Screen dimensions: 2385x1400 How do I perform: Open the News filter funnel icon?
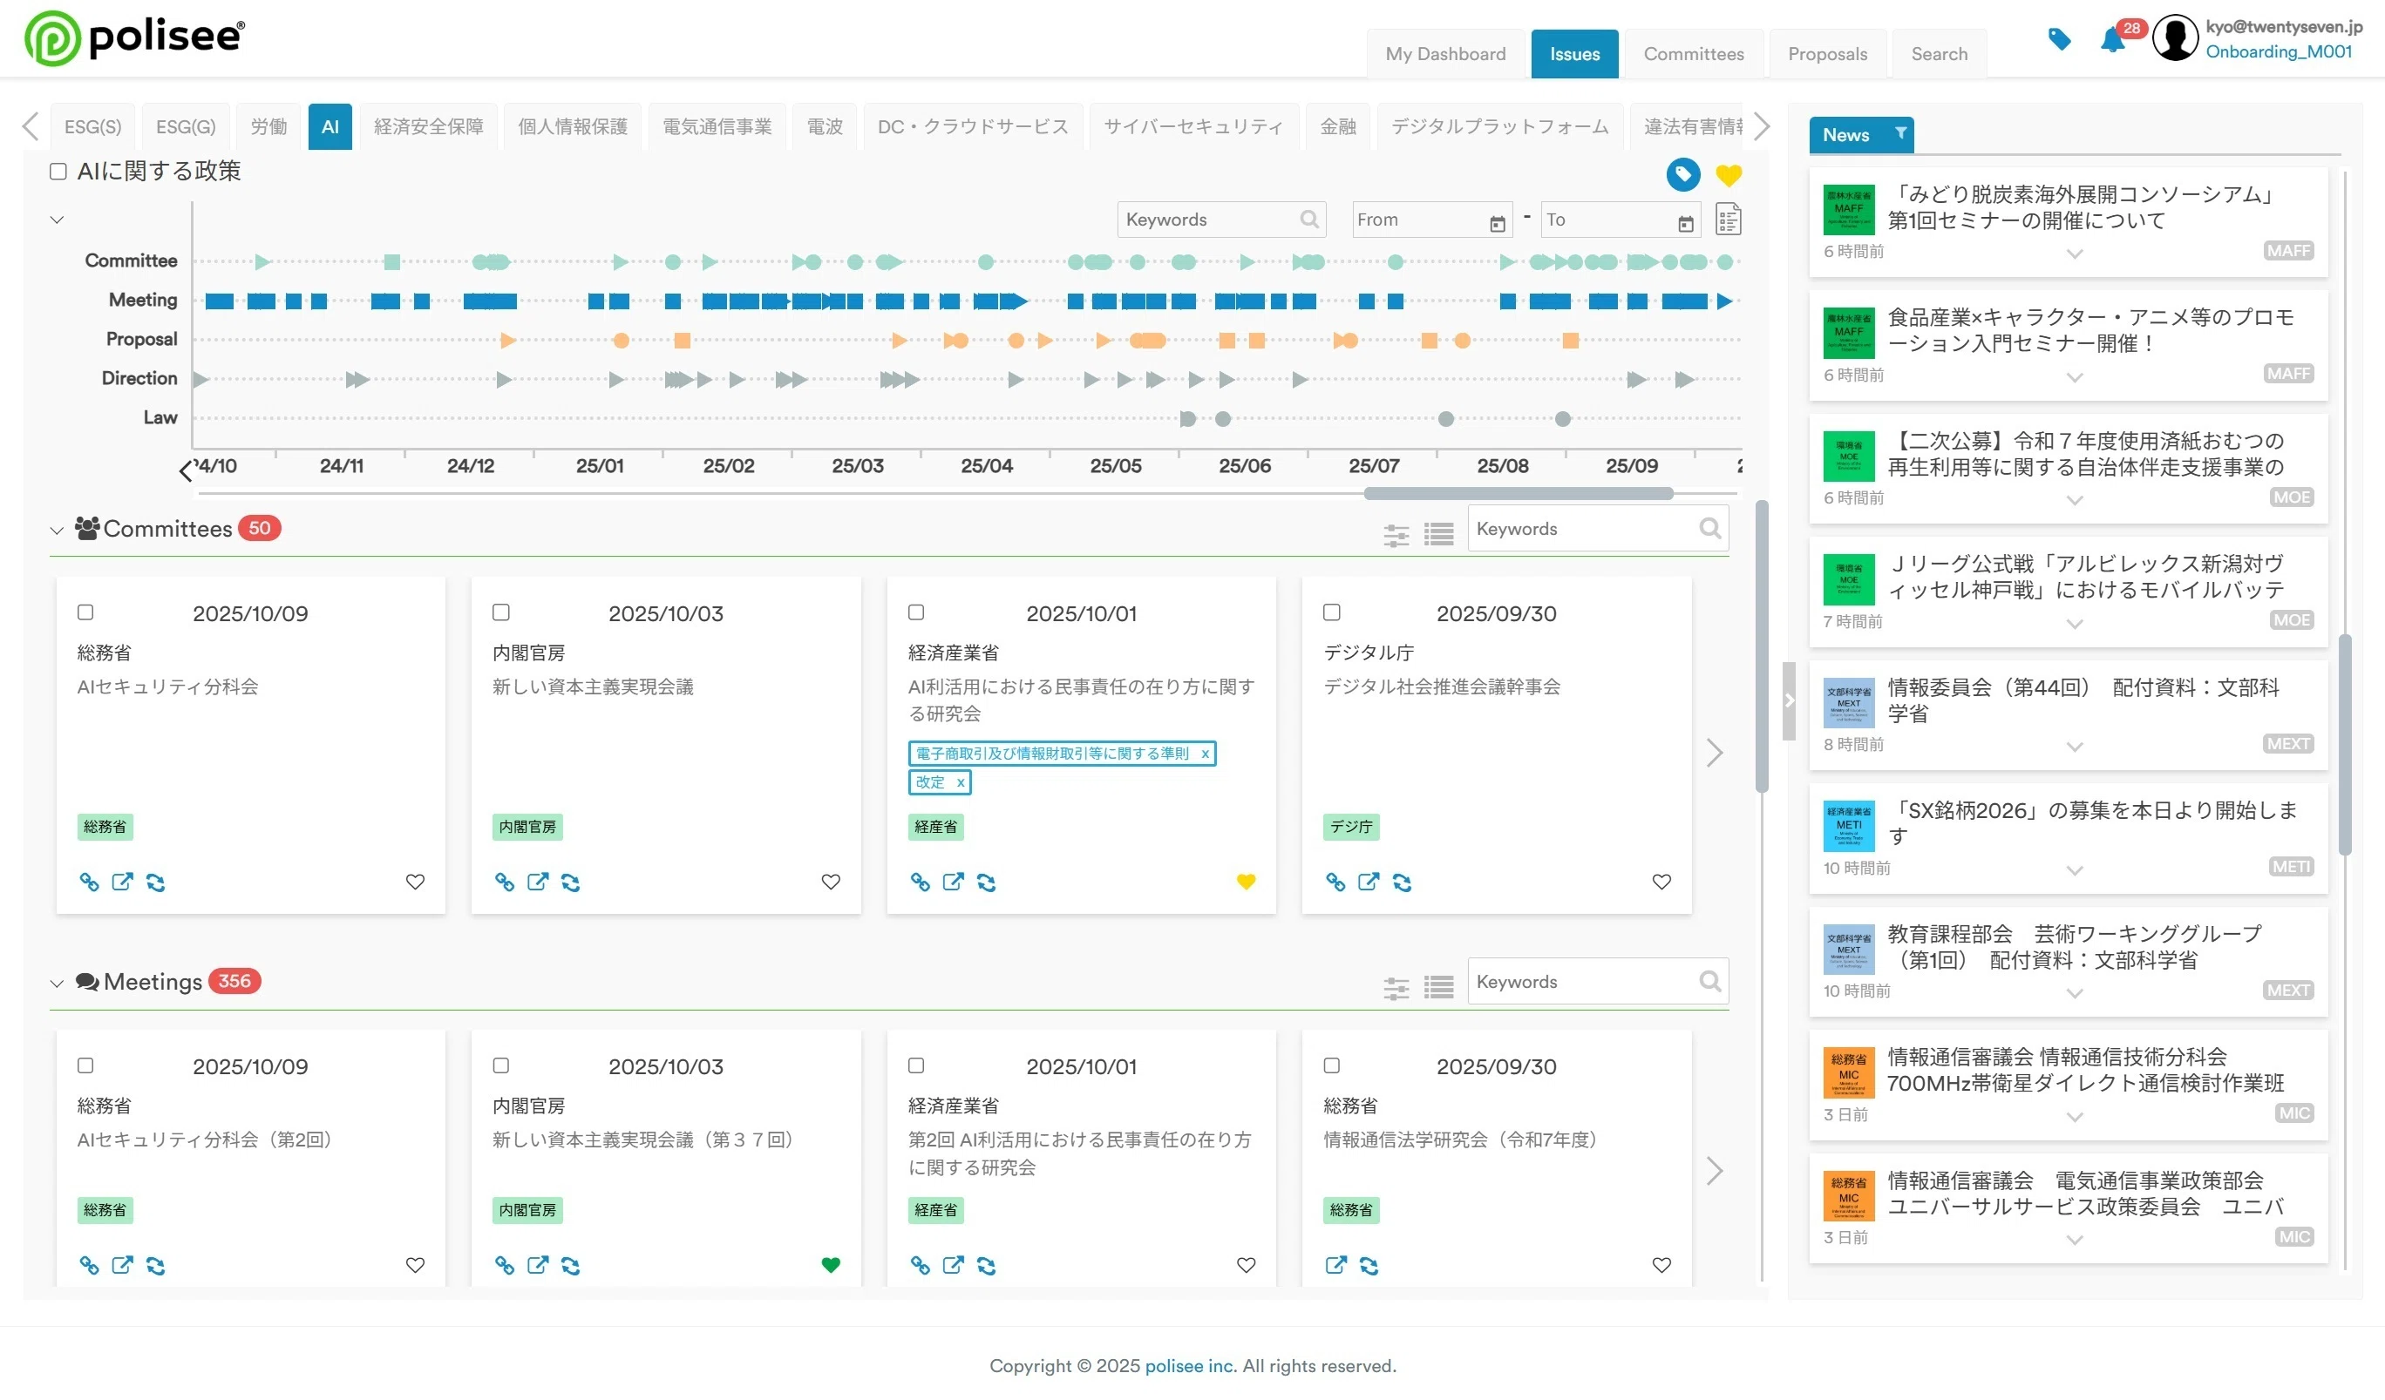[x=1899, y=133]
